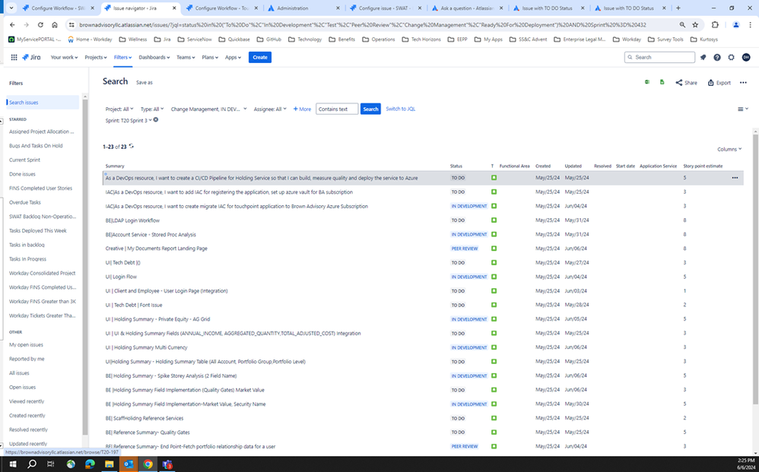Open the Type: All filter dropdown

click(x=152, y=109)
